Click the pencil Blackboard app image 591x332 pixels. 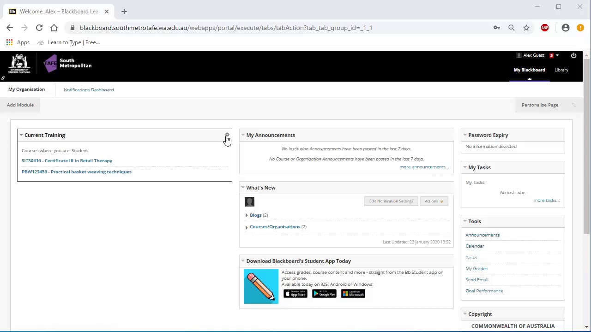pyautogui.click(x=261, y=287)
